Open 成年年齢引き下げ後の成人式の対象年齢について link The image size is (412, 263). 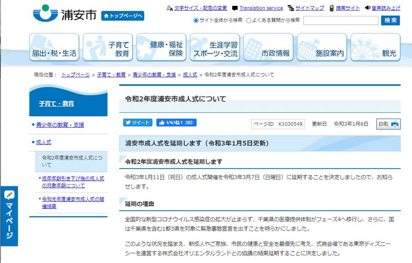click(73, 182)
